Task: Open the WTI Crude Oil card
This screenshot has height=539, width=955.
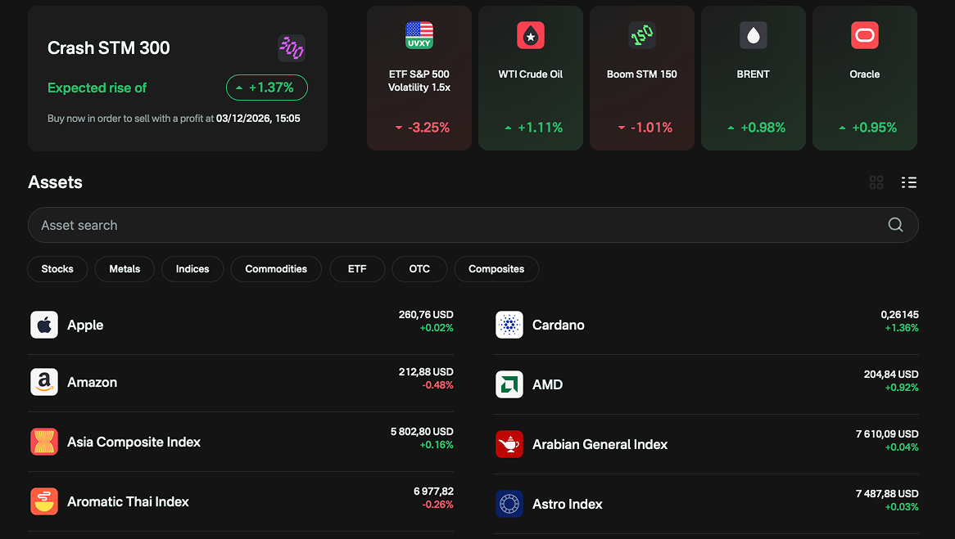Action: 531,78
